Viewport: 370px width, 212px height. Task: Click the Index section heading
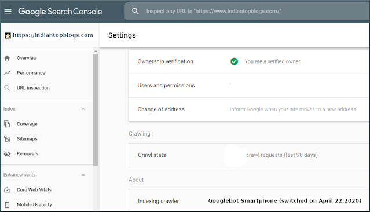pos(9,109)
